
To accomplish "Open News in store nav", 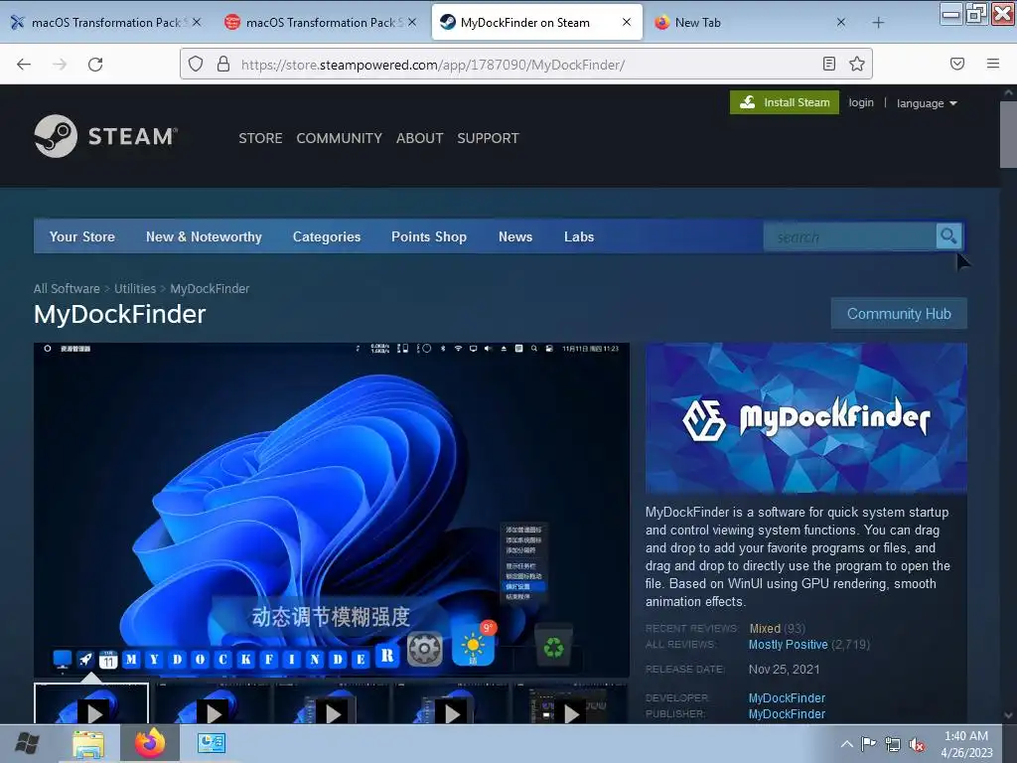I will point(515,236).
